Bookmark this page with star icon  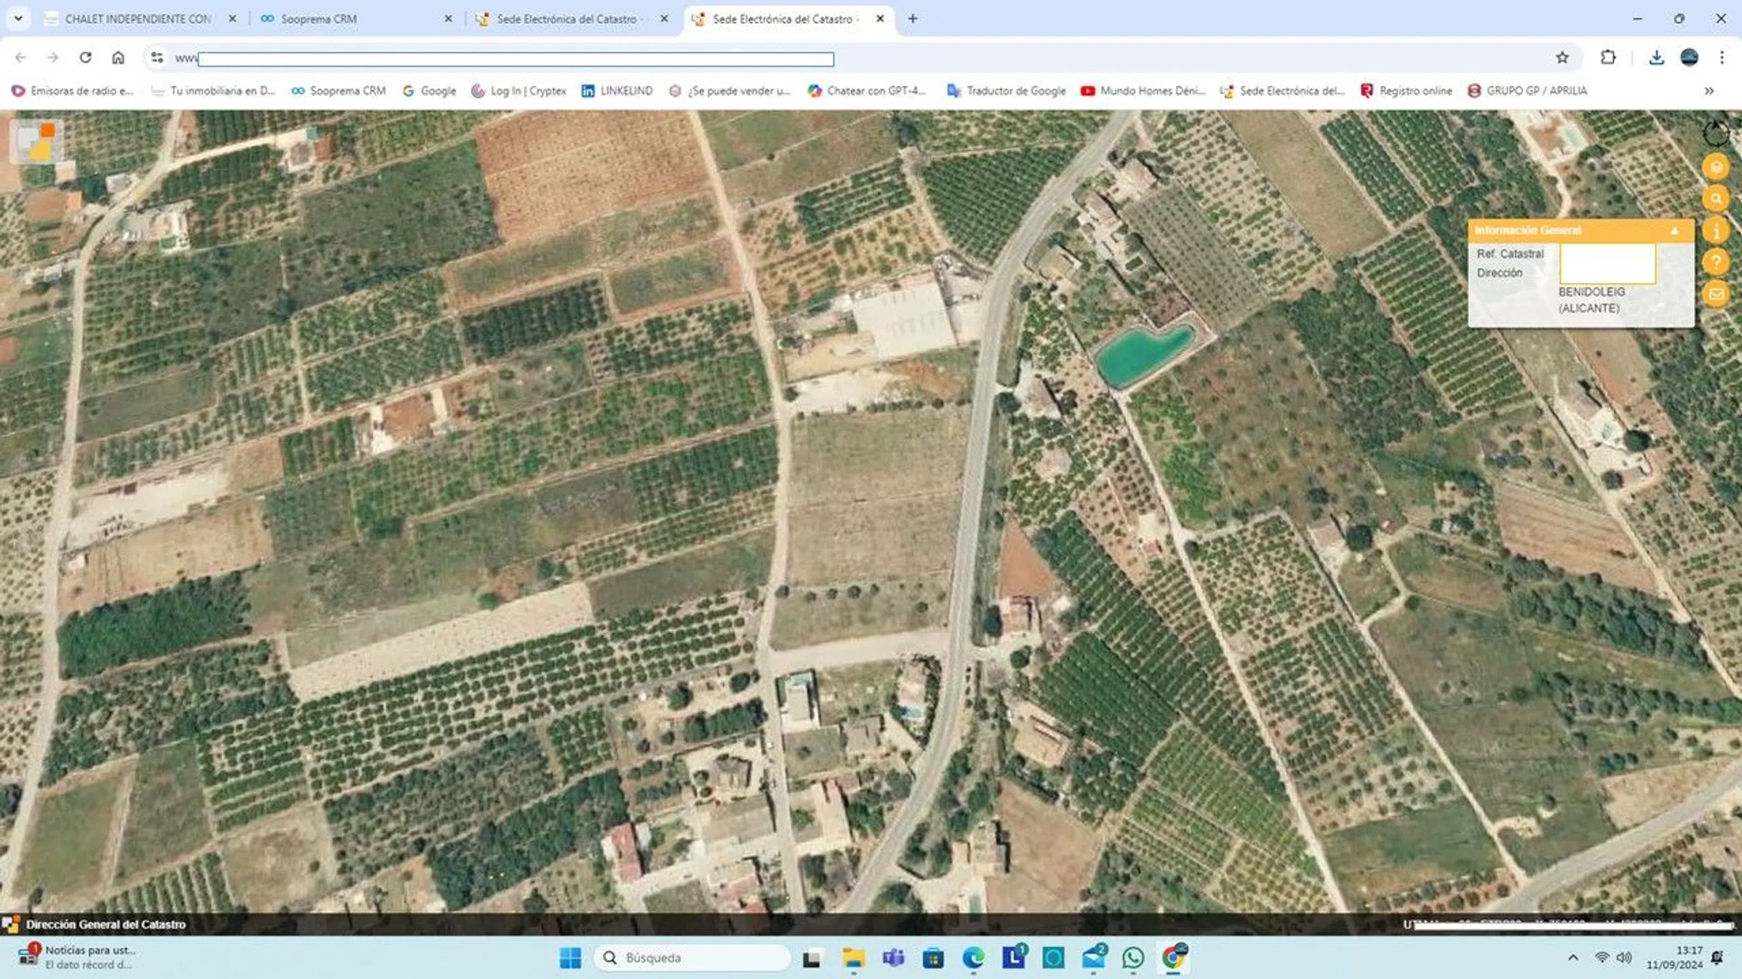click(x=1562, y=58)
